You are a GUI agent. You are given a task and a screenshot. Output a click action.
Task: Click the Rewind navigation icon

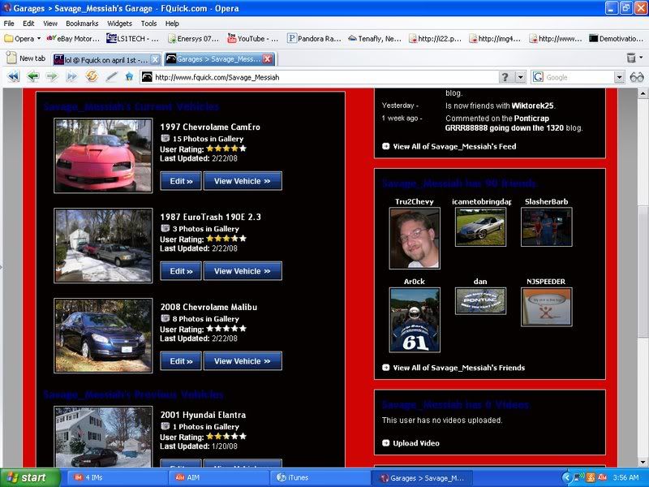point(13,76)
